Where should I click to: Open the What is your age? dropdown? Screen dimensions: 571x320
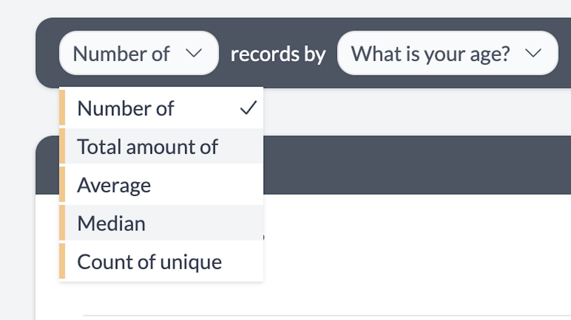[x=447, y=53]
